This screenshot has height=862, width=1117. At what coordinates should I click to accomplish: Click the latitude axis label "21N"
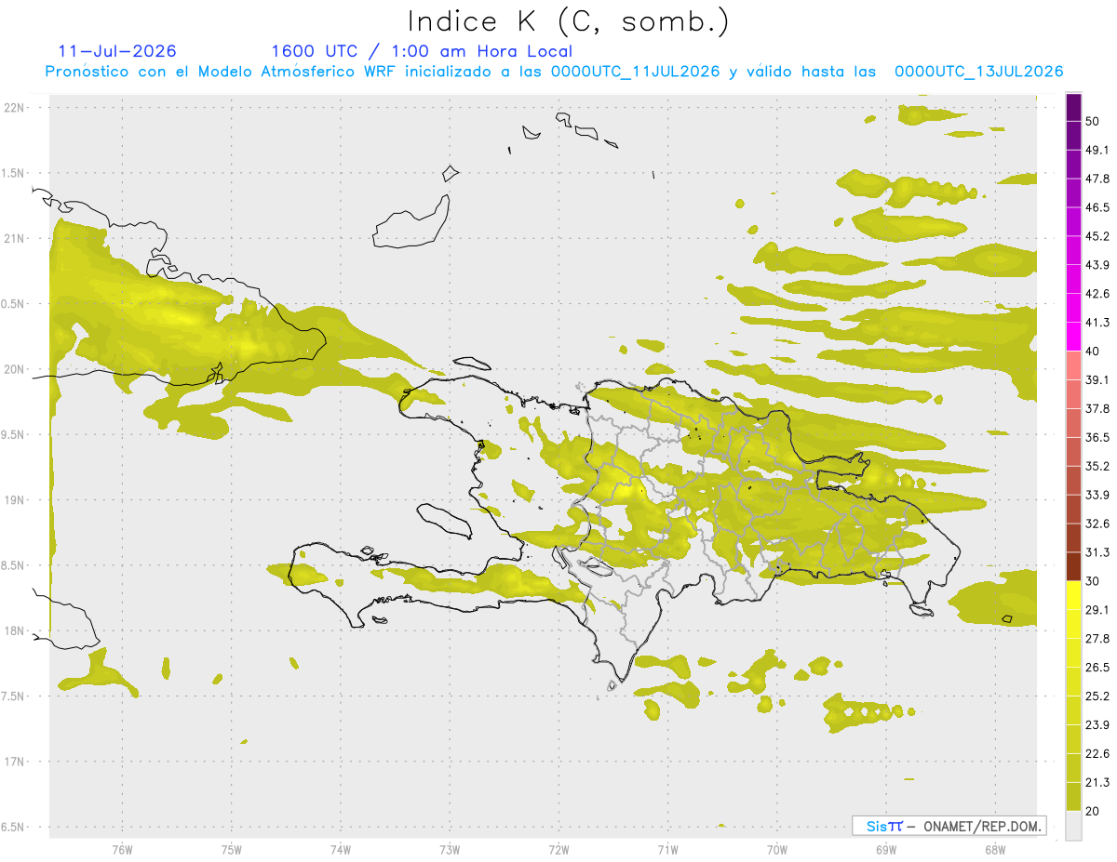pyautogui.click(x=15, y=238)
